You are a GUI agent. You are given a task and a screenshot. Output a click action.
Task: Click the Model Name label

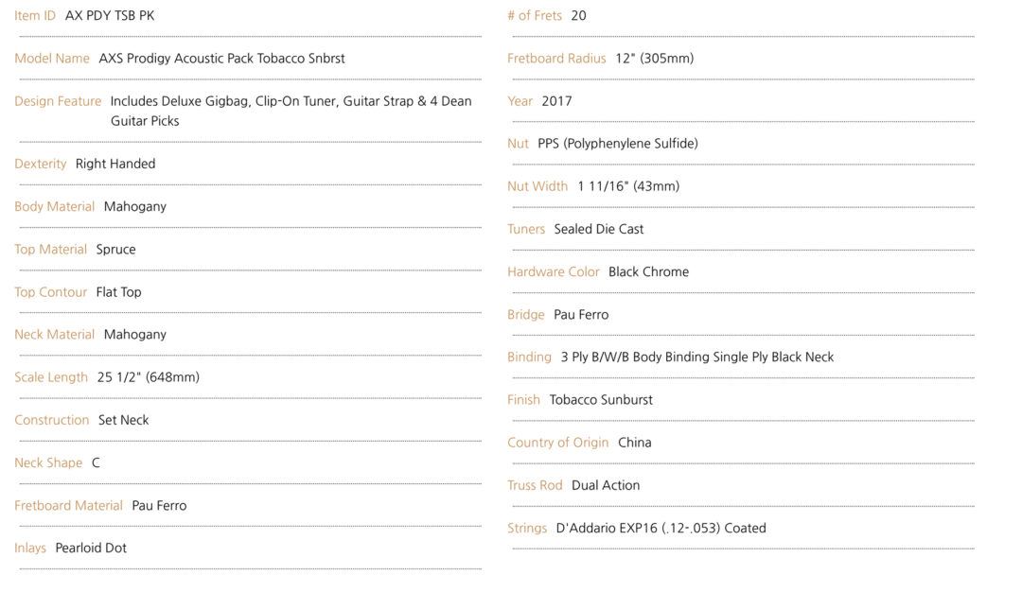coord(52,59)
